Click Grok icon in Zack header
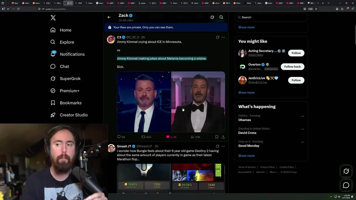This screenshot has height=200, width=356. pos(212,17)
